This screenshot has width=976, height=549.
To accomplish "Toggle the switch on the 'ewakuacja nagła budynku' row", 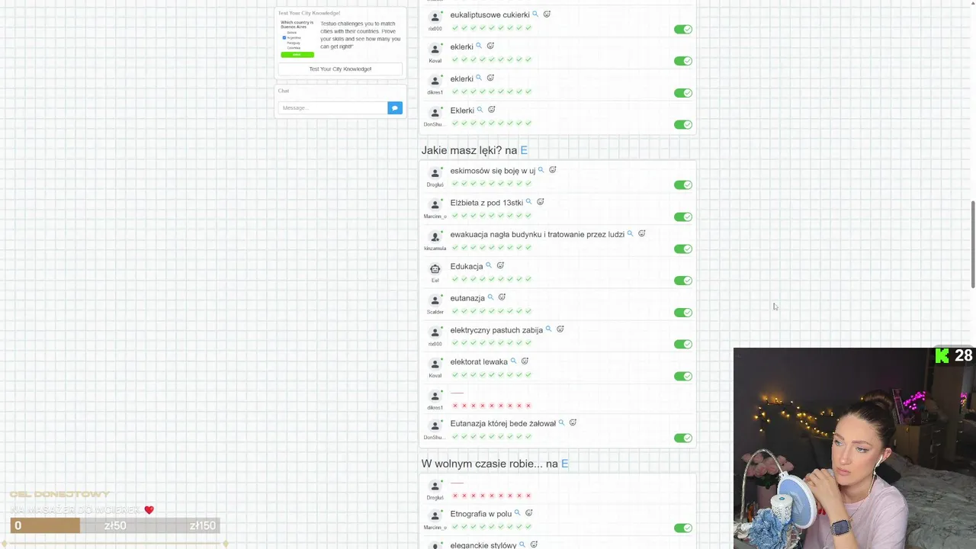I will [x=682, y=249].
